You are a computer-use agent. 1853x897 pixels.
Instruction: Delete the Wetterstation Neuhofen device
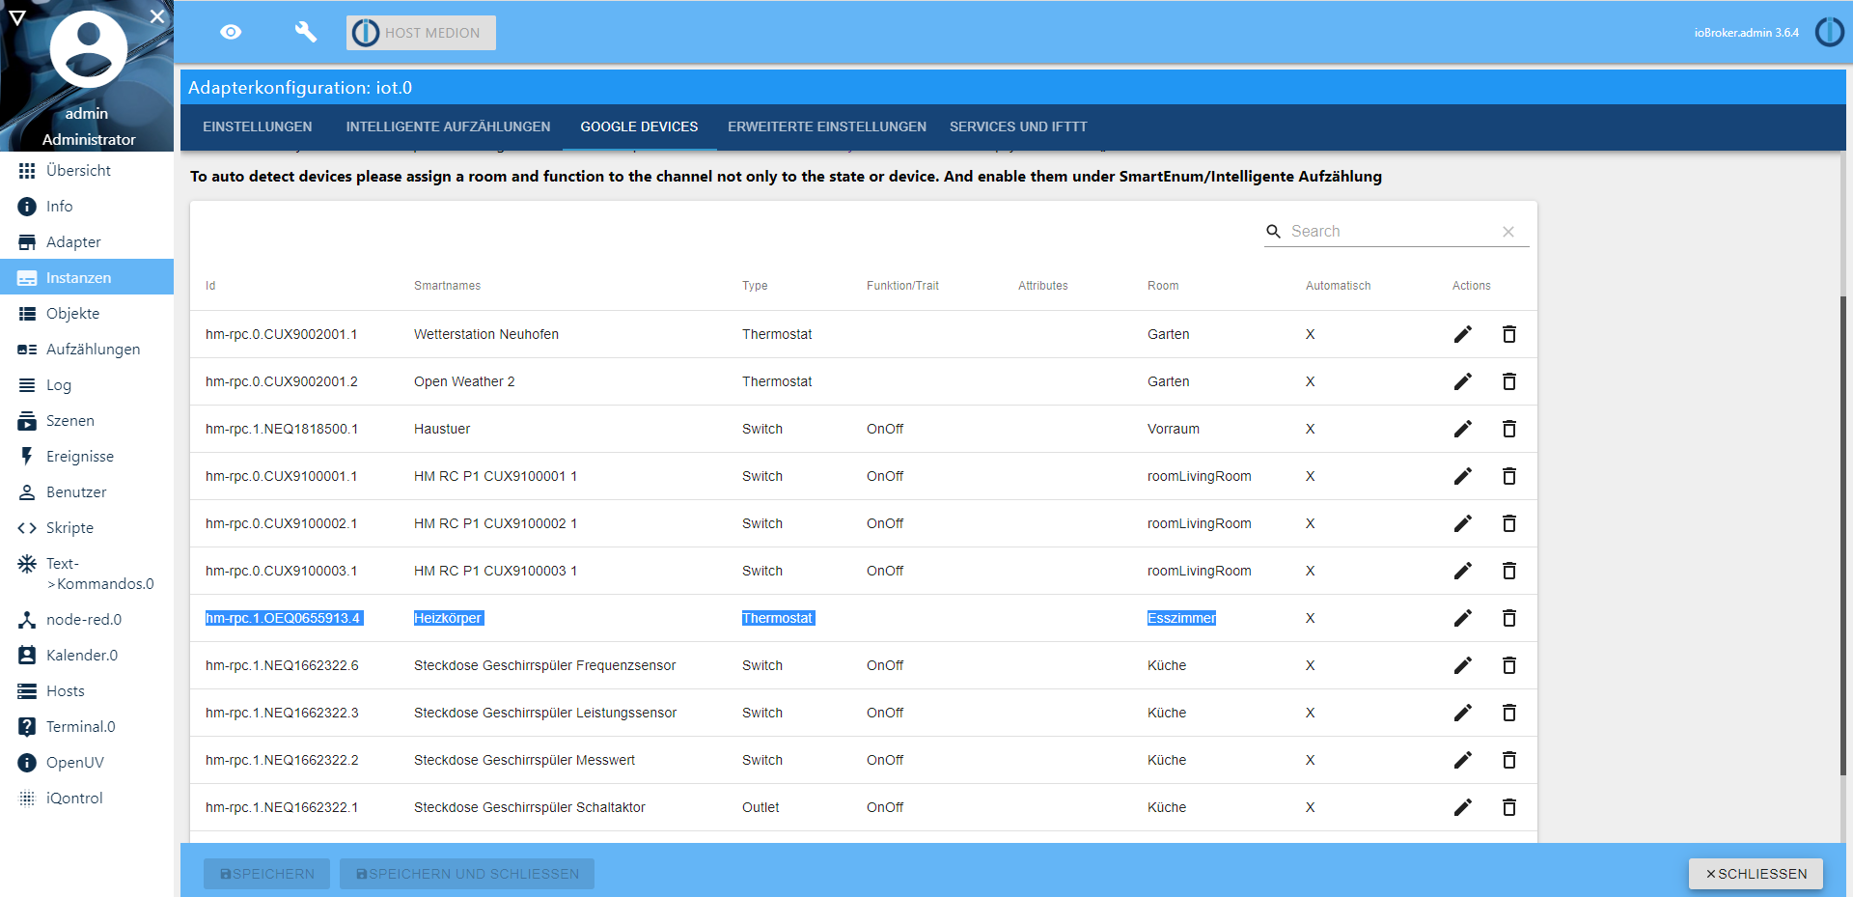(1509, 334)
